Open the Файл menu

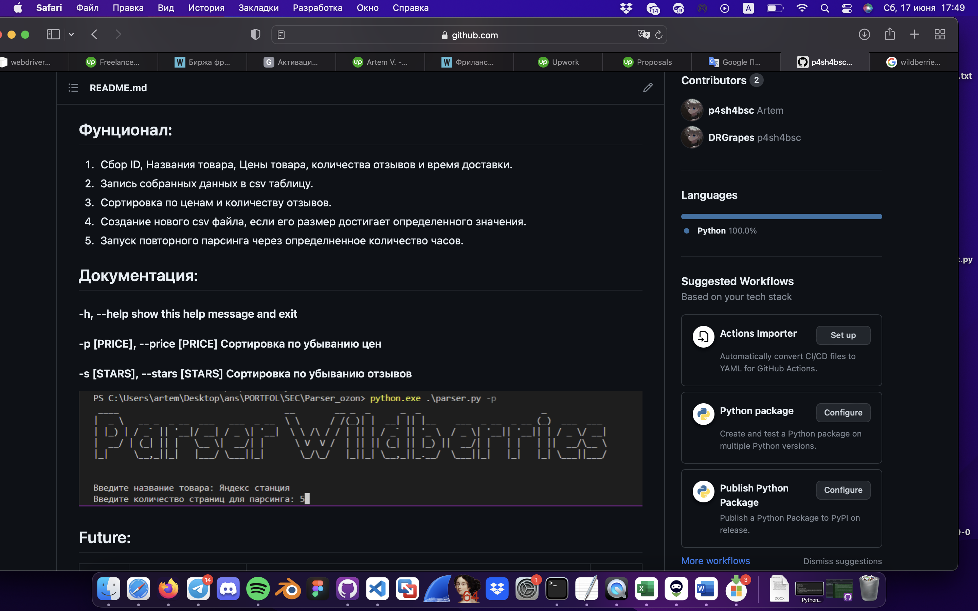pos(87,8)
